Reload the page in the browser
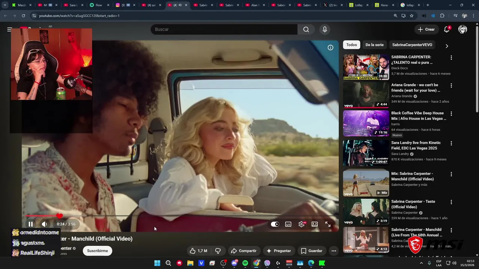 23,16
